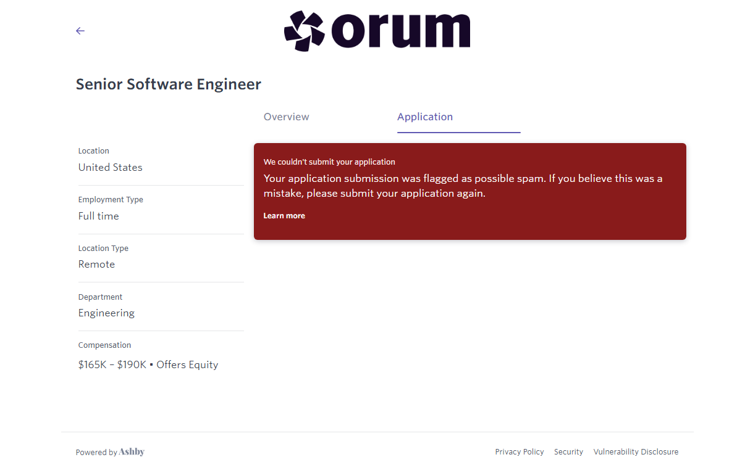Go to Vulnerability Disclosure page

pos(636,452)
